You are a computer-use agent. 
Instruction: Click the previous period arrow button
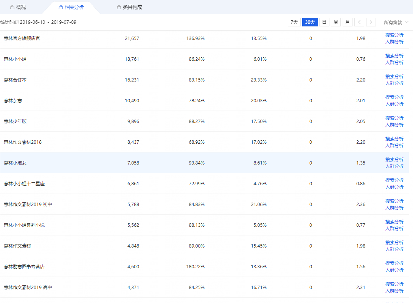coord(359,22)
